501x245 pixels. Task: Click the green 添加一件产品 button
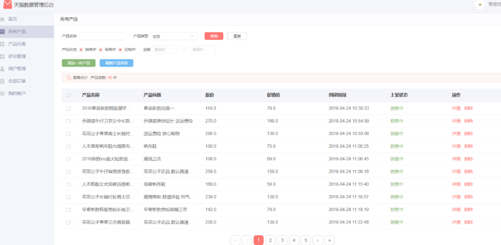[78, 63]
